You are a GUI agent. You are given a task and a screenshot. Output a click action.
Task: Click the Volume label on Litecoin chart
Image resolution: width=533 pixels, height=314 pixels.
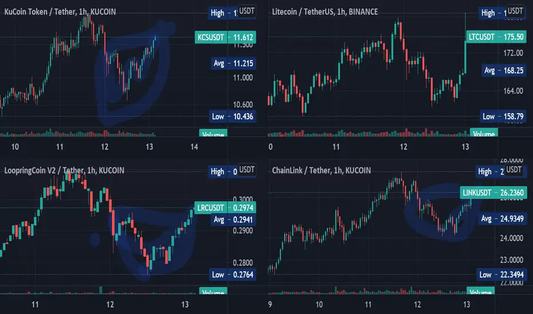pyautogui.click(x=484, y=132)
